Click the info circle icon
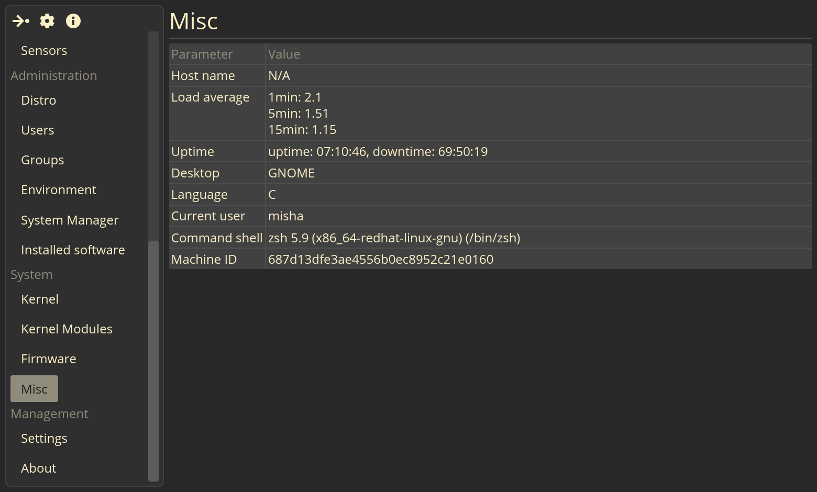This screenshot has width=817, height=492. click(73, 21)
